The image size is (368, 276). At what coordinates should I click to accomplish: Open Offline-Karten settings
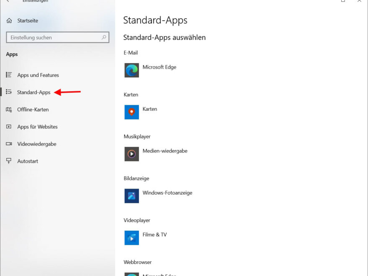(x=33, y=110)
